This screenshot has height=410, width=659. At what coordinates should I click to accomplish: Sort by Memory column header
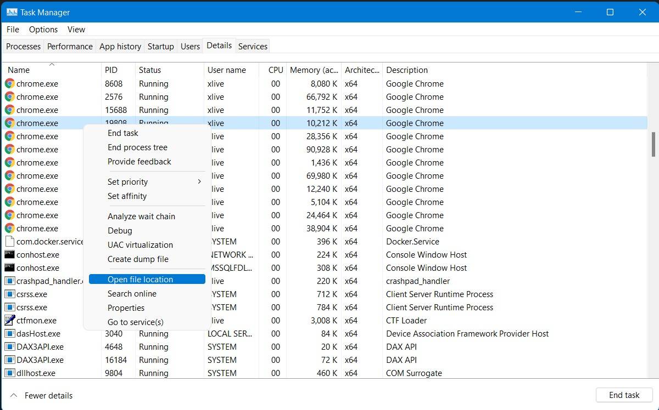coord(314,70)
